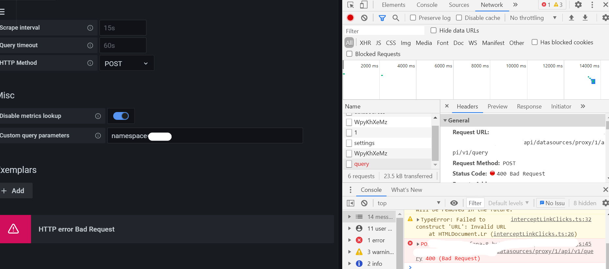
Task: Show console sidebar icon
Action: click(351, 203)
